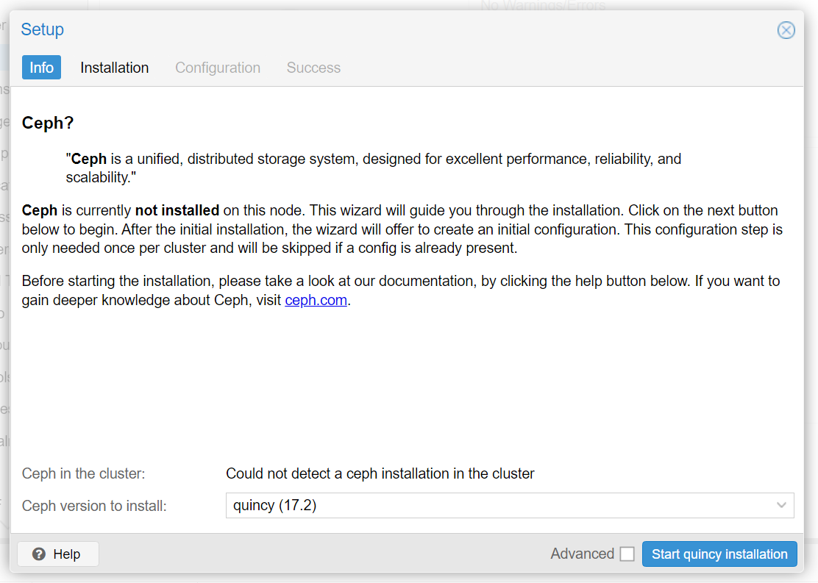This screenshot has height=583, width=818.
Task: Enable the Advanced checkbox
Action: click(627, 554)
